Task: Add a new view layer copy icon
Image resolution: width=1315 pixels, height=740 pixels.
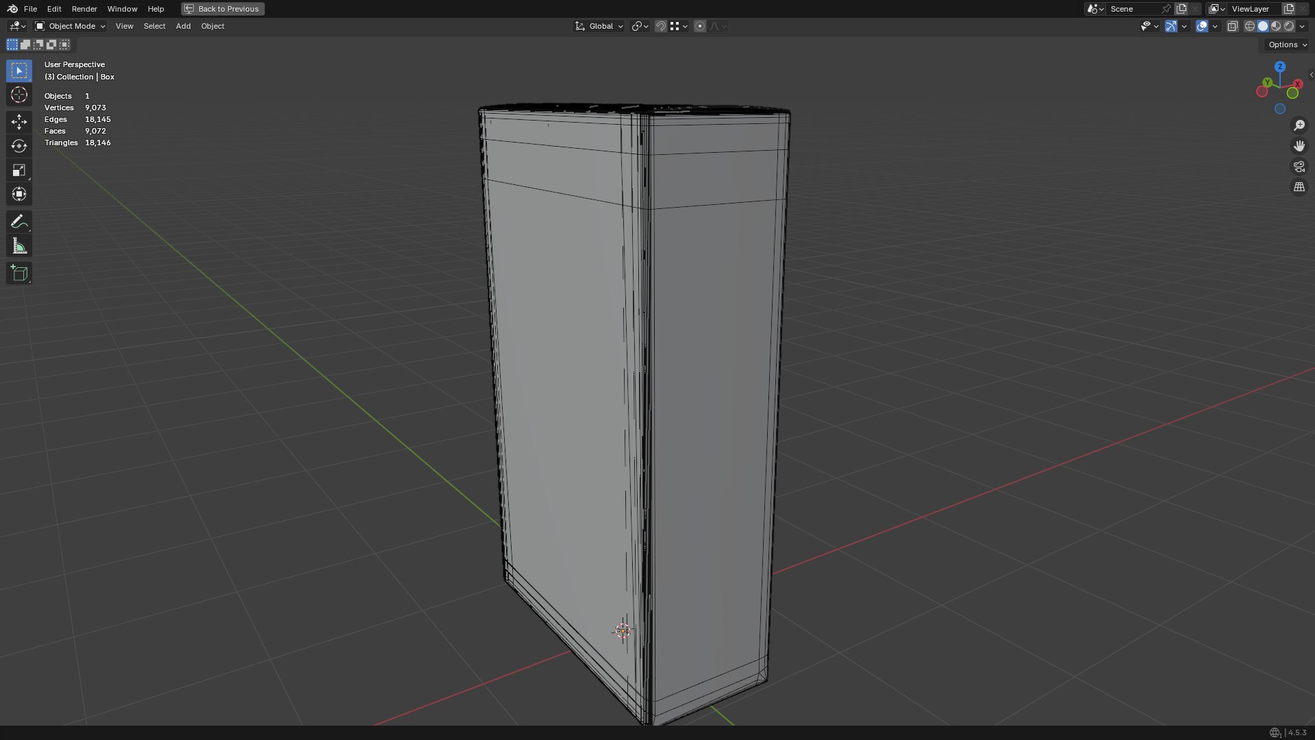Action: click(x=1288, y=9)
